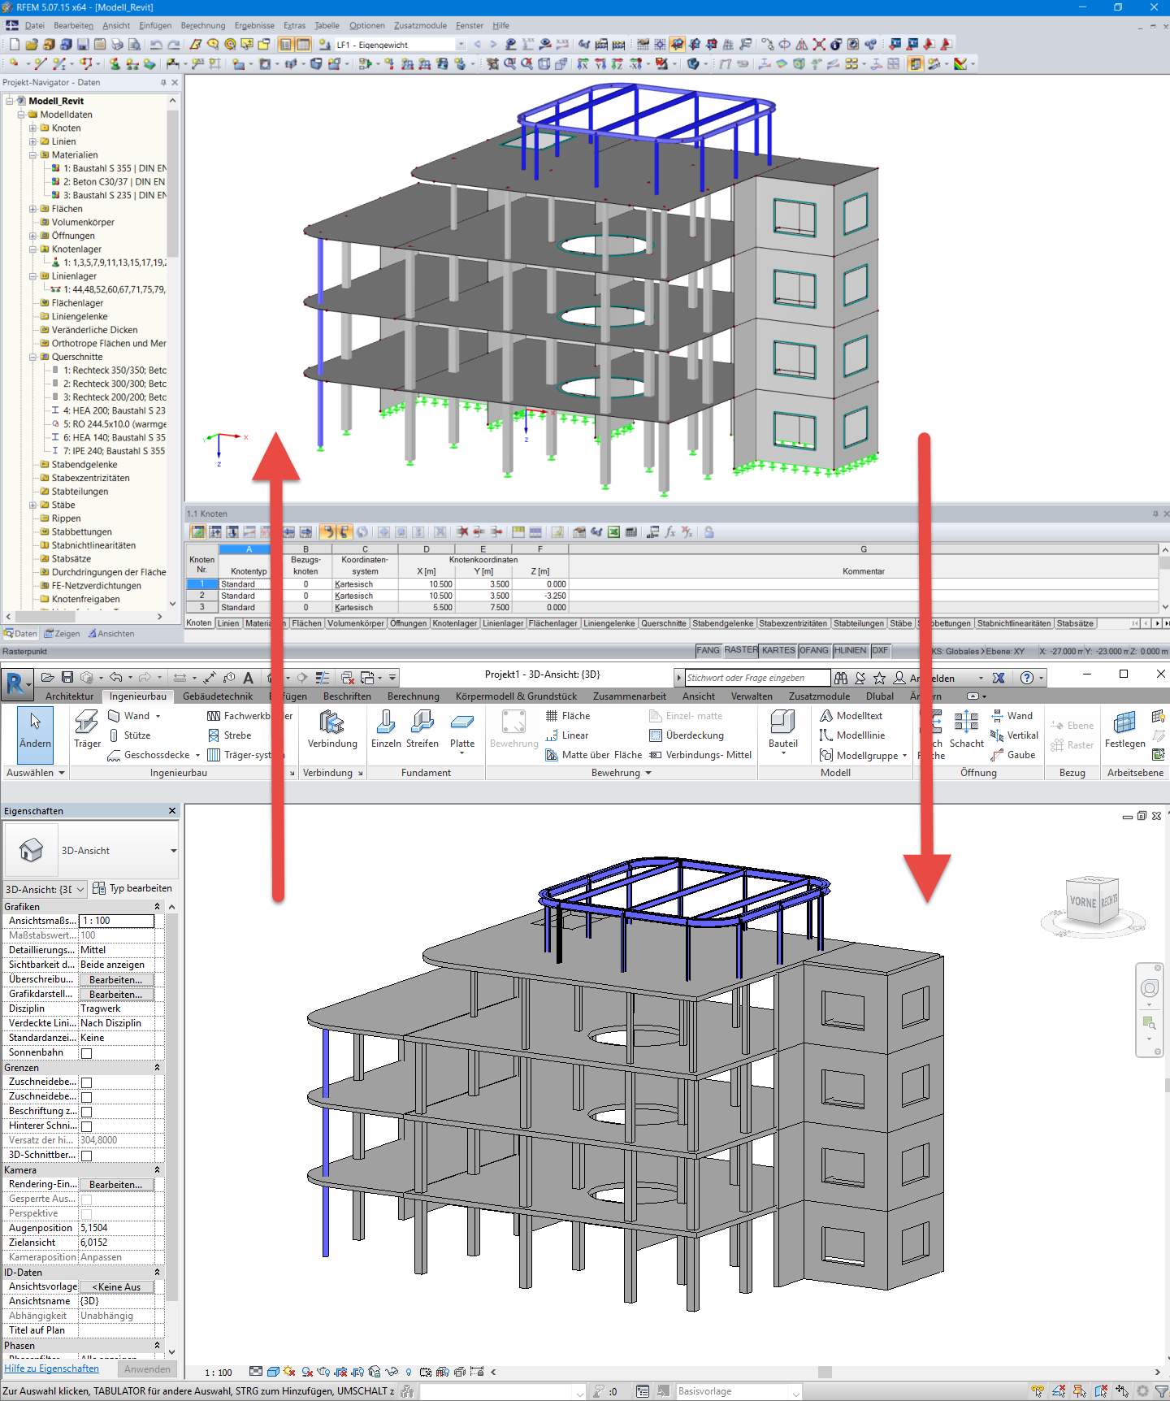This screenshot has height=1401, width=1170.
Task: Open file via Revit quick access folder icon
Action: [48, 677]
